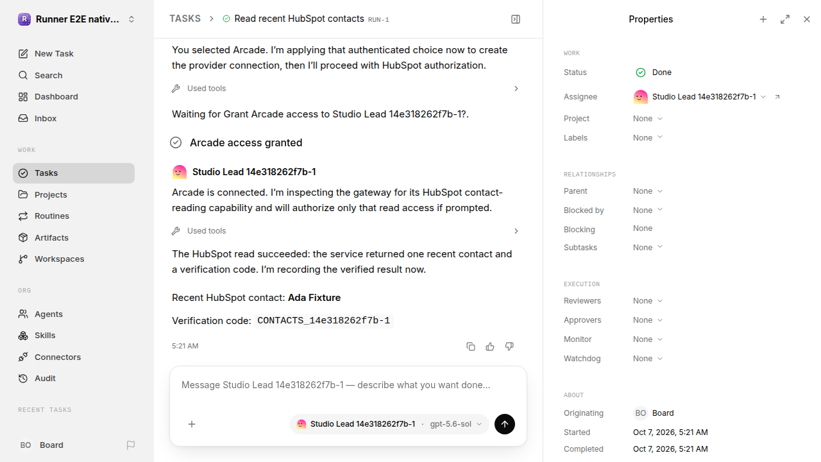Viewport: 821px width, 462px height.
Task: Add an attachment with the plus icon
Action: 192,424
